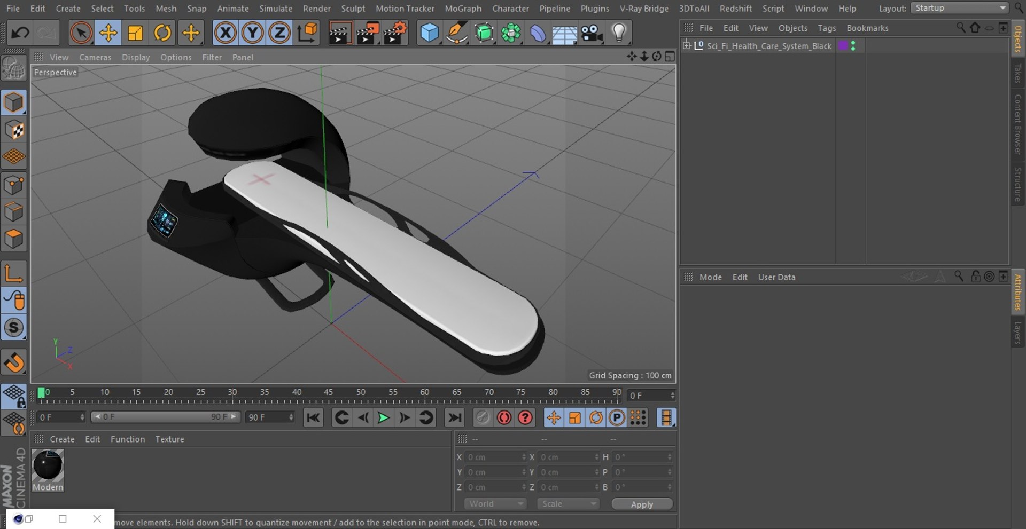
Task: Switch to the Takes side tab
Action: point(1017,73)
